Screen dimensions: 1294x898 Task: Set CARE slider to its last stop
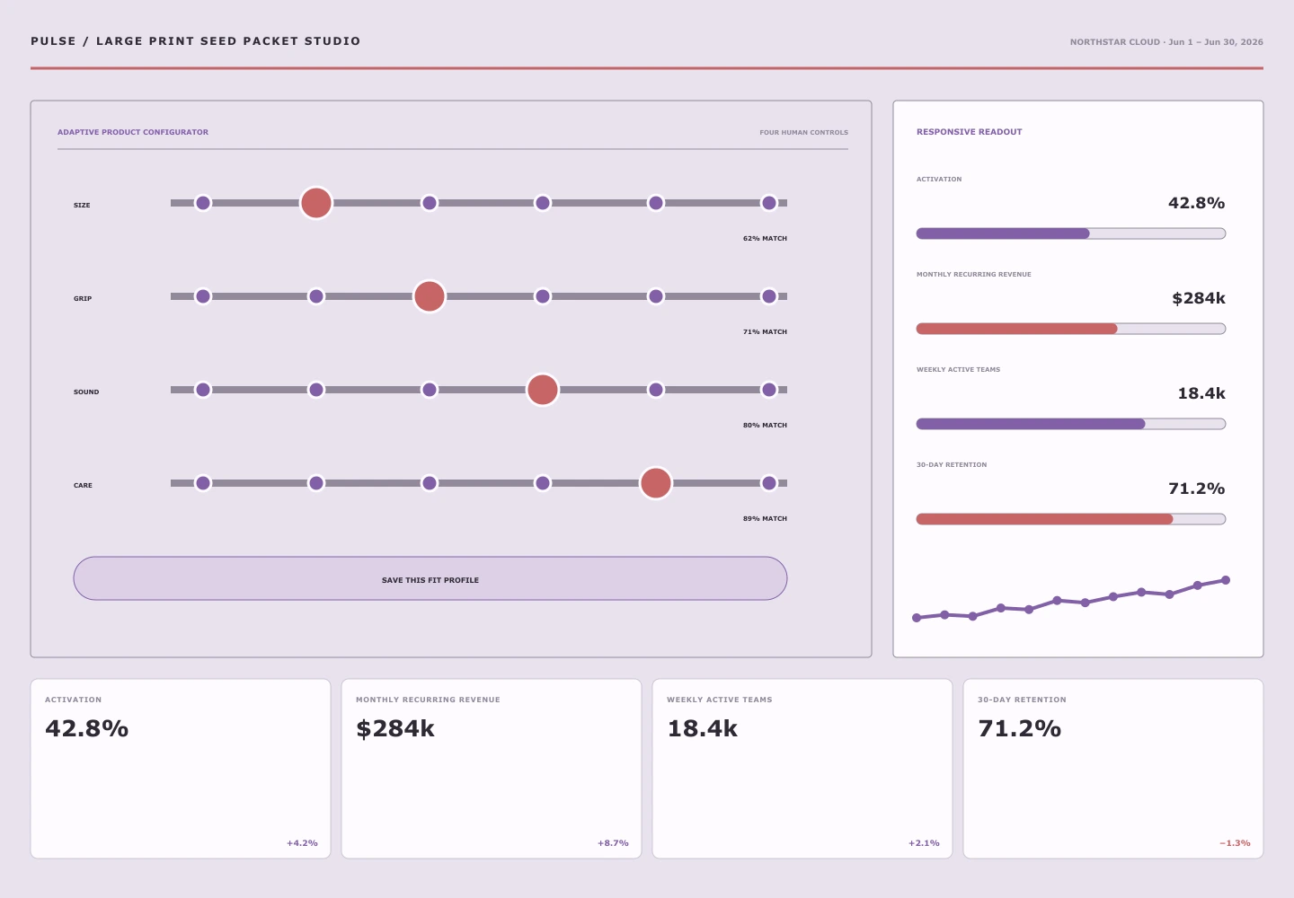[x=769, y=483]
